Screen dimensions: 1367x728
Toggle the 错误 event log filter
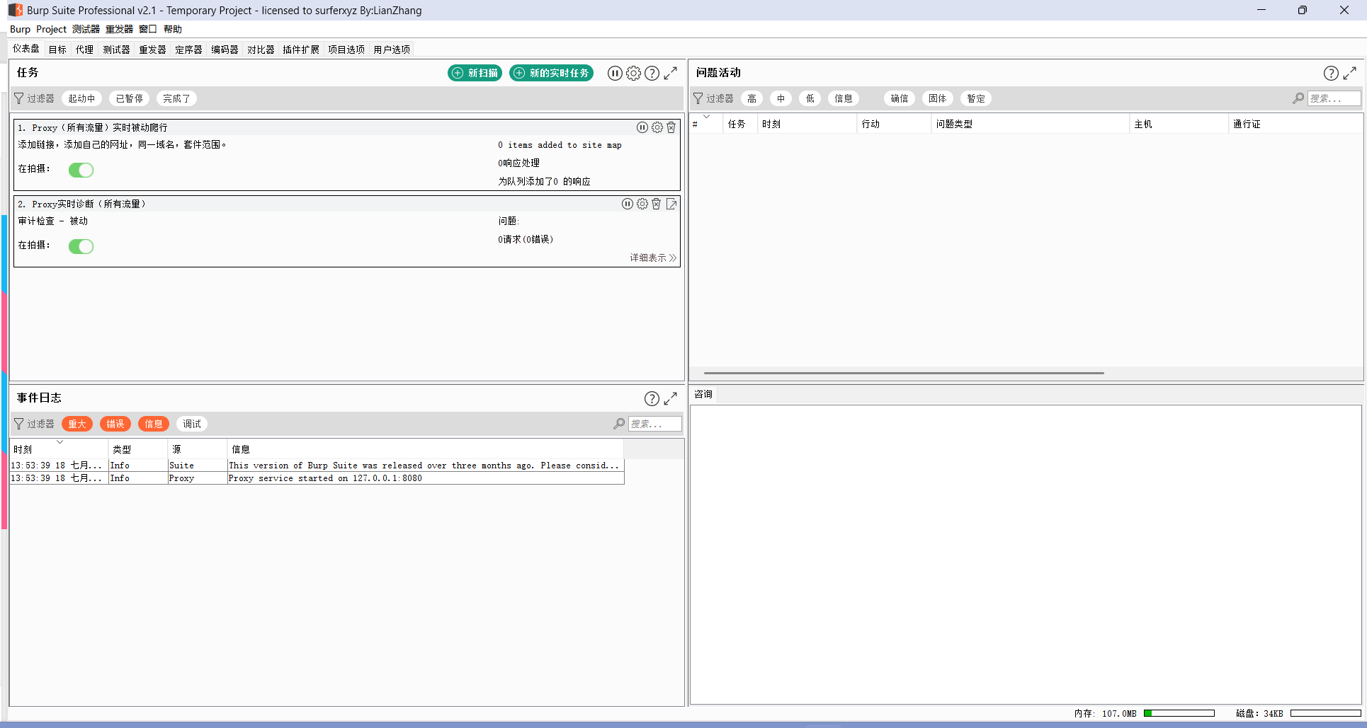pos(115,424)
